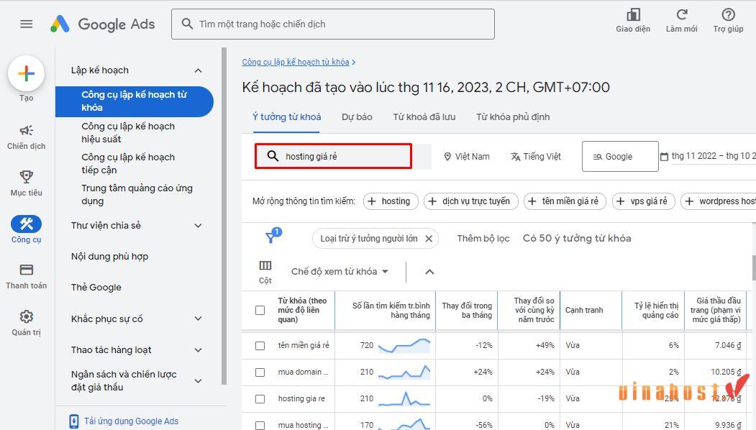Check the hosting gia re row checkbox

260,398
